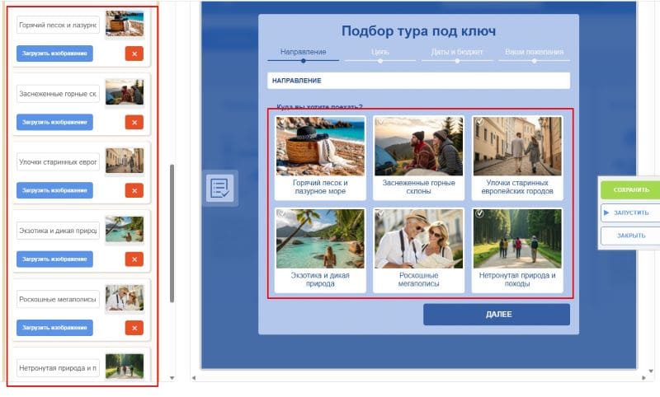Screen dimensions: 660x397
Task: Choose 'Нетронутая природа и походы' card
Action: [x=517, y=250]
